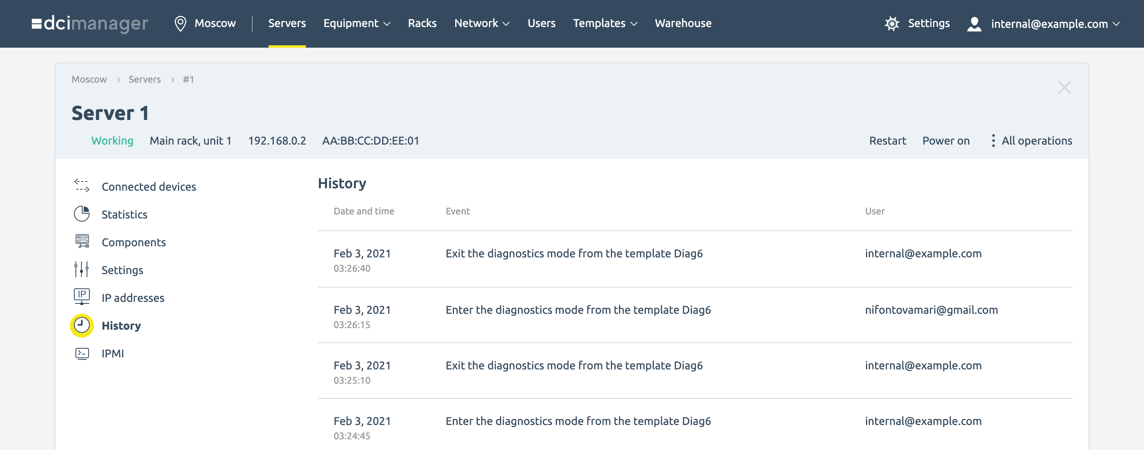Click the IPMI terminal icon
Screen dimensions: 1144x450
82,353
